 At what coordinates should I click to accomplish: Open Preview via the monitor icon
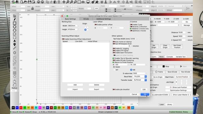pos(88,2)
